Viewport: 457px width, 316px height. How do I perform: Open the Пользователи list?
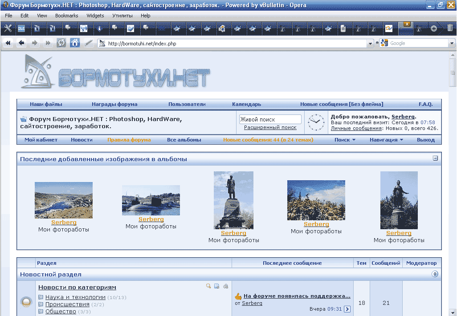click(187, 104)
